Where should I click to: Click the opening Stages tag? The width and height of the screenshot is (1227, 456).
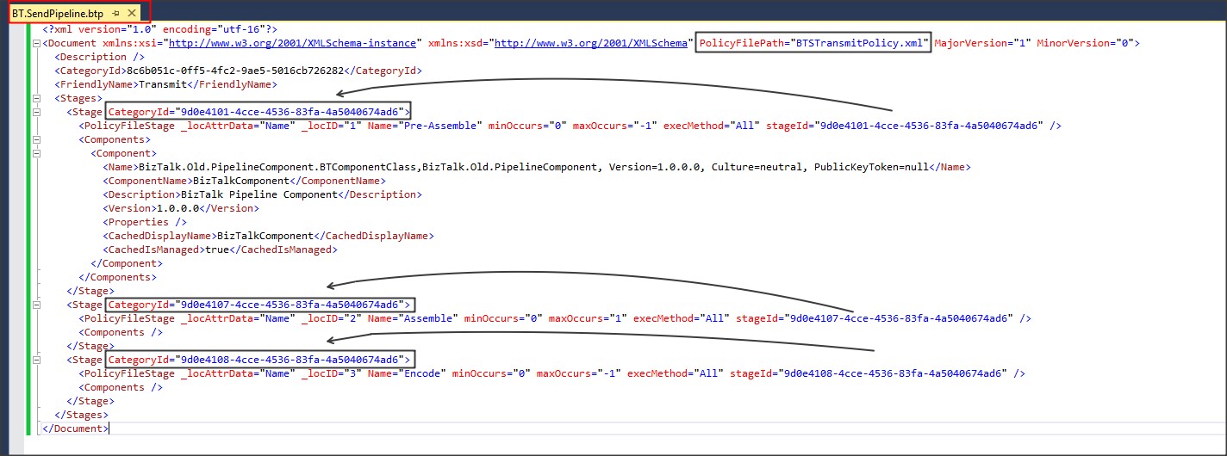(x=78, y=98)
